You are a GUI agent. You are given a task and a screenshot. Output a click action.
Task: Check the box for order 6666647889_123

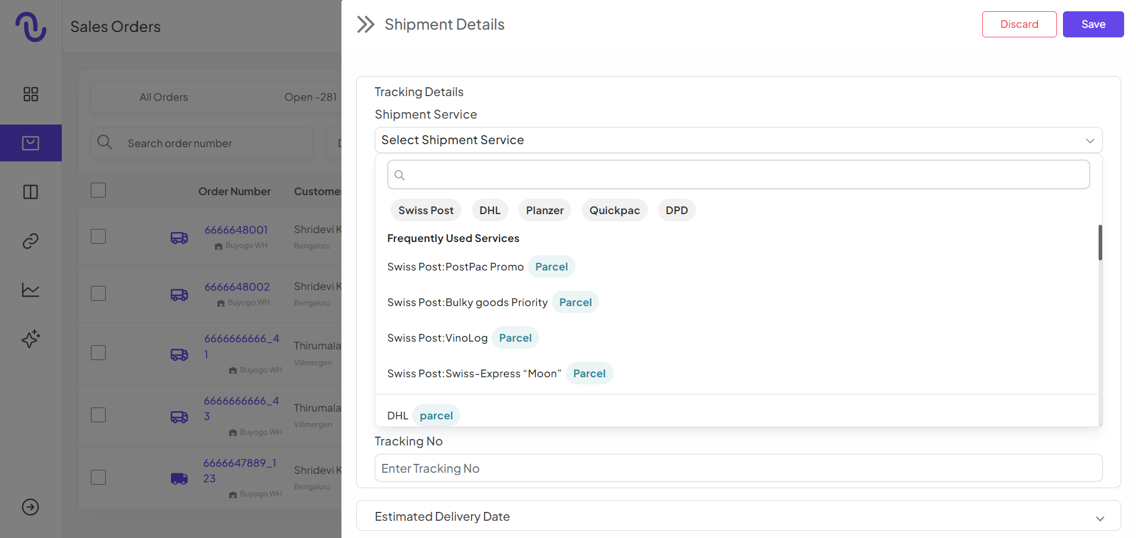click(98, 477)
